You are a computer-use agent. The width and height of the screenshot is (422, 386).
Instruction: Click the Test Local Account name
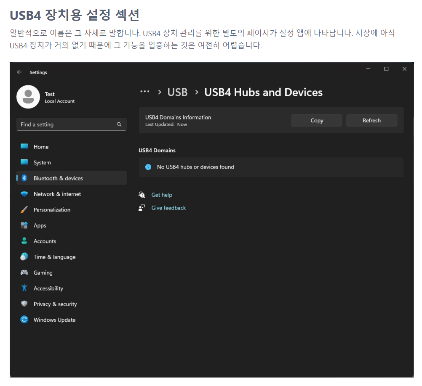tap(59, 98)
